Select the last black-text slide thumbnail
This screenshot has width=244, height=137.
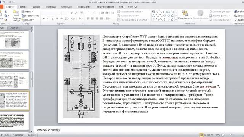[x=14, y=121]
